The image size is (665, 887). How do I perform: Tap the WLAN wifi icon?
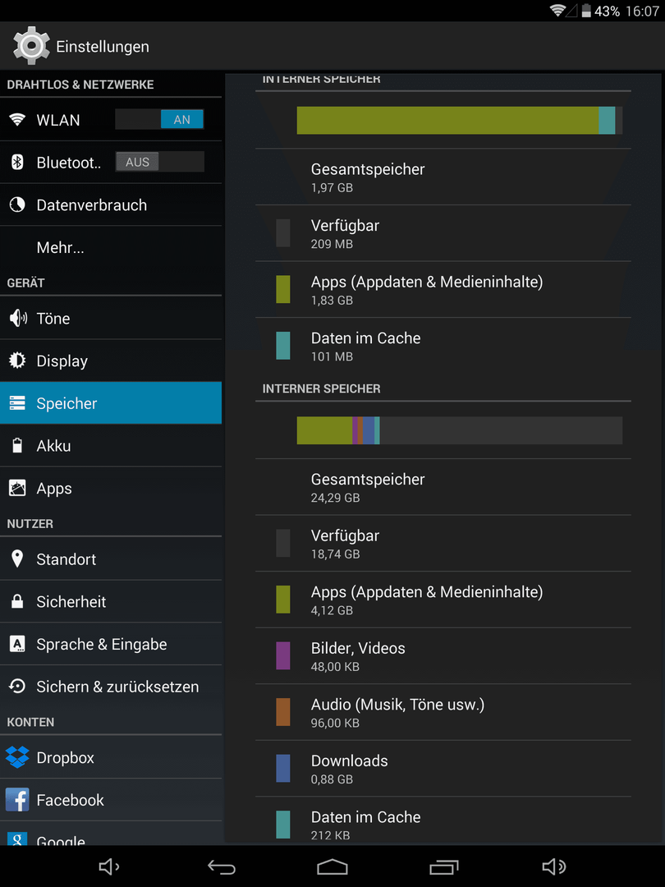[x=17, y=119]
